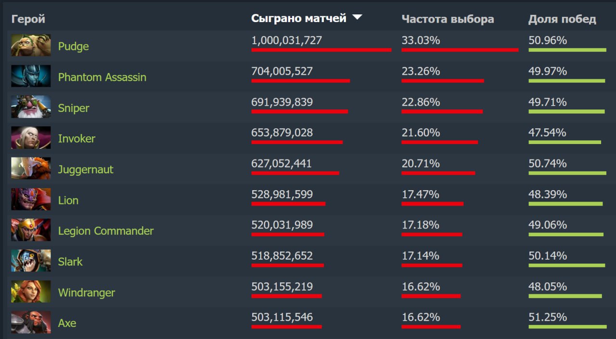The image size is (616, 339).
Task: Click the Phantom Assassin portrait icon
Action: (31, 76)
